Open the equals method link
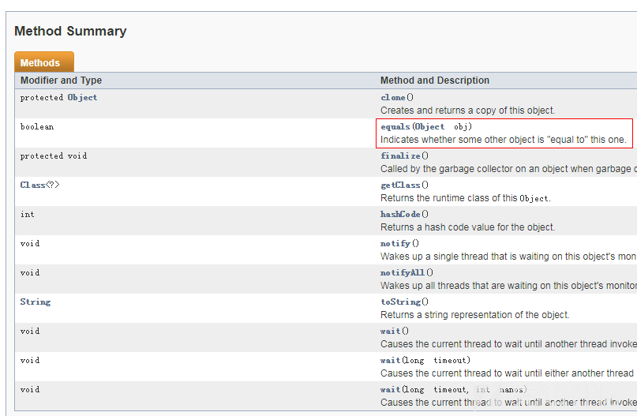 tap(395, 127)
